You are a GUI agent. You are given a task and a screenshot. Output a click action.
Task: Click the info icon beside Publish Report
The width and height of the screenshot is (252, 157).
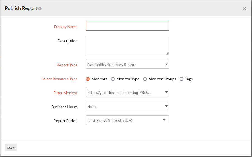40,9
